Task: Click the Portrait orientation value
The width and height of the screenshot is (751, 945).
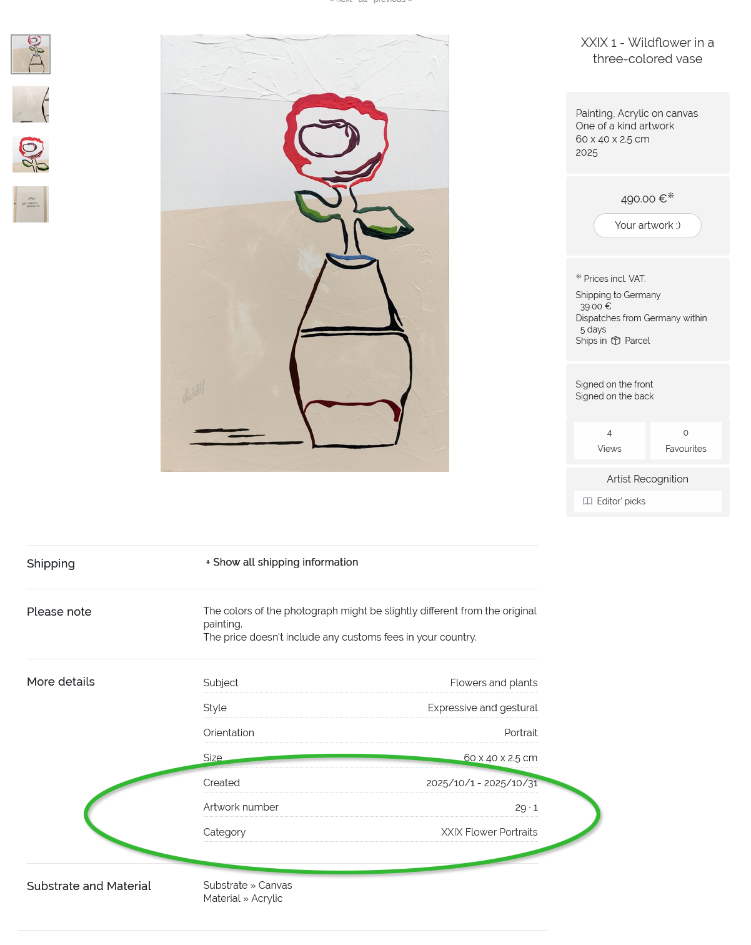Action: click(520, 733)
